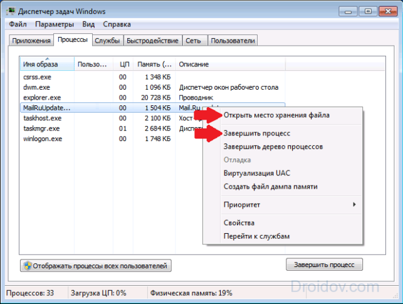Minimize the Диспетчер задач window

[x=348, y=12]
